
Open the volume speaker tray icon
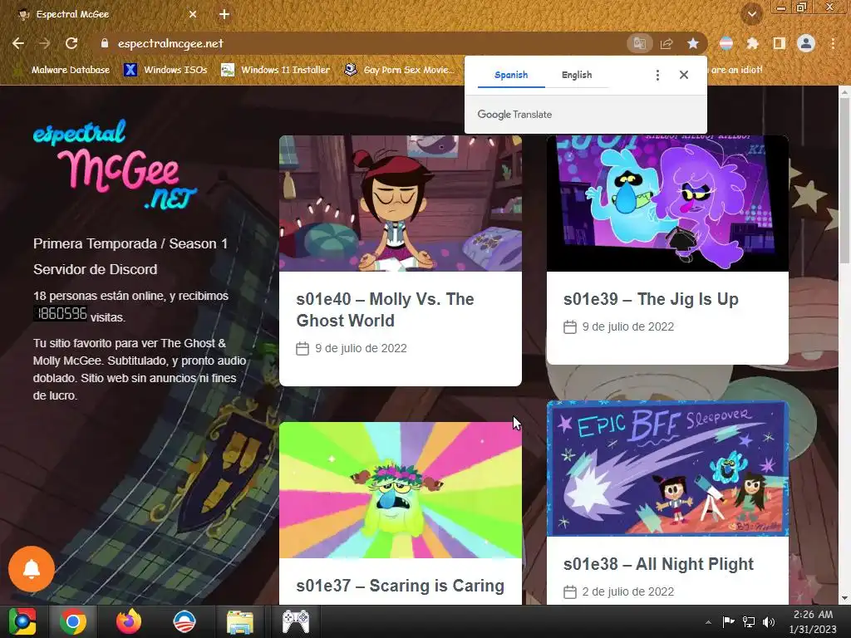pyautogui.click(x=769, y=622)
